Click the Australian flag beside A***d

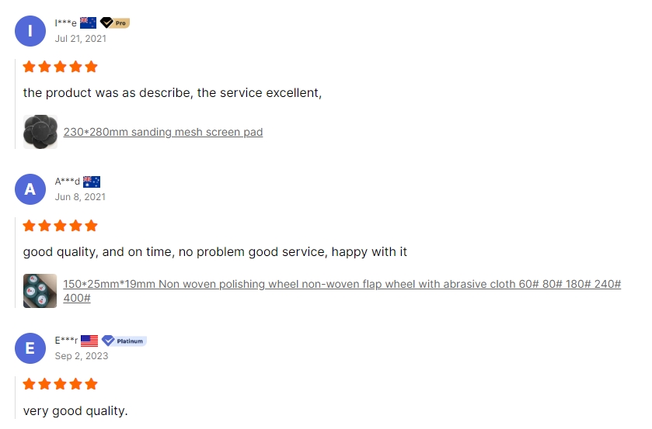92,182
